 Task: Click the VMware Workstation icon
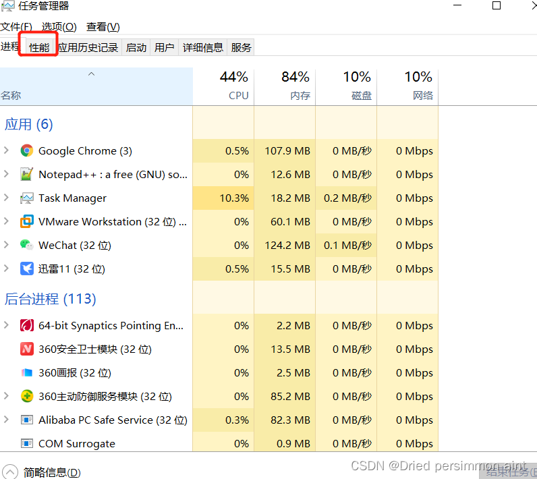[x=27, y=221]
